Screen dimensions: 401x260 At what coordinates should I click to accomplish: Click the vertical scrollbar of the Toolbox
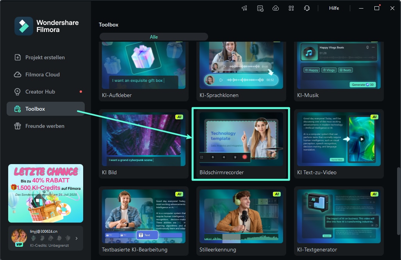tap(398, 201)
